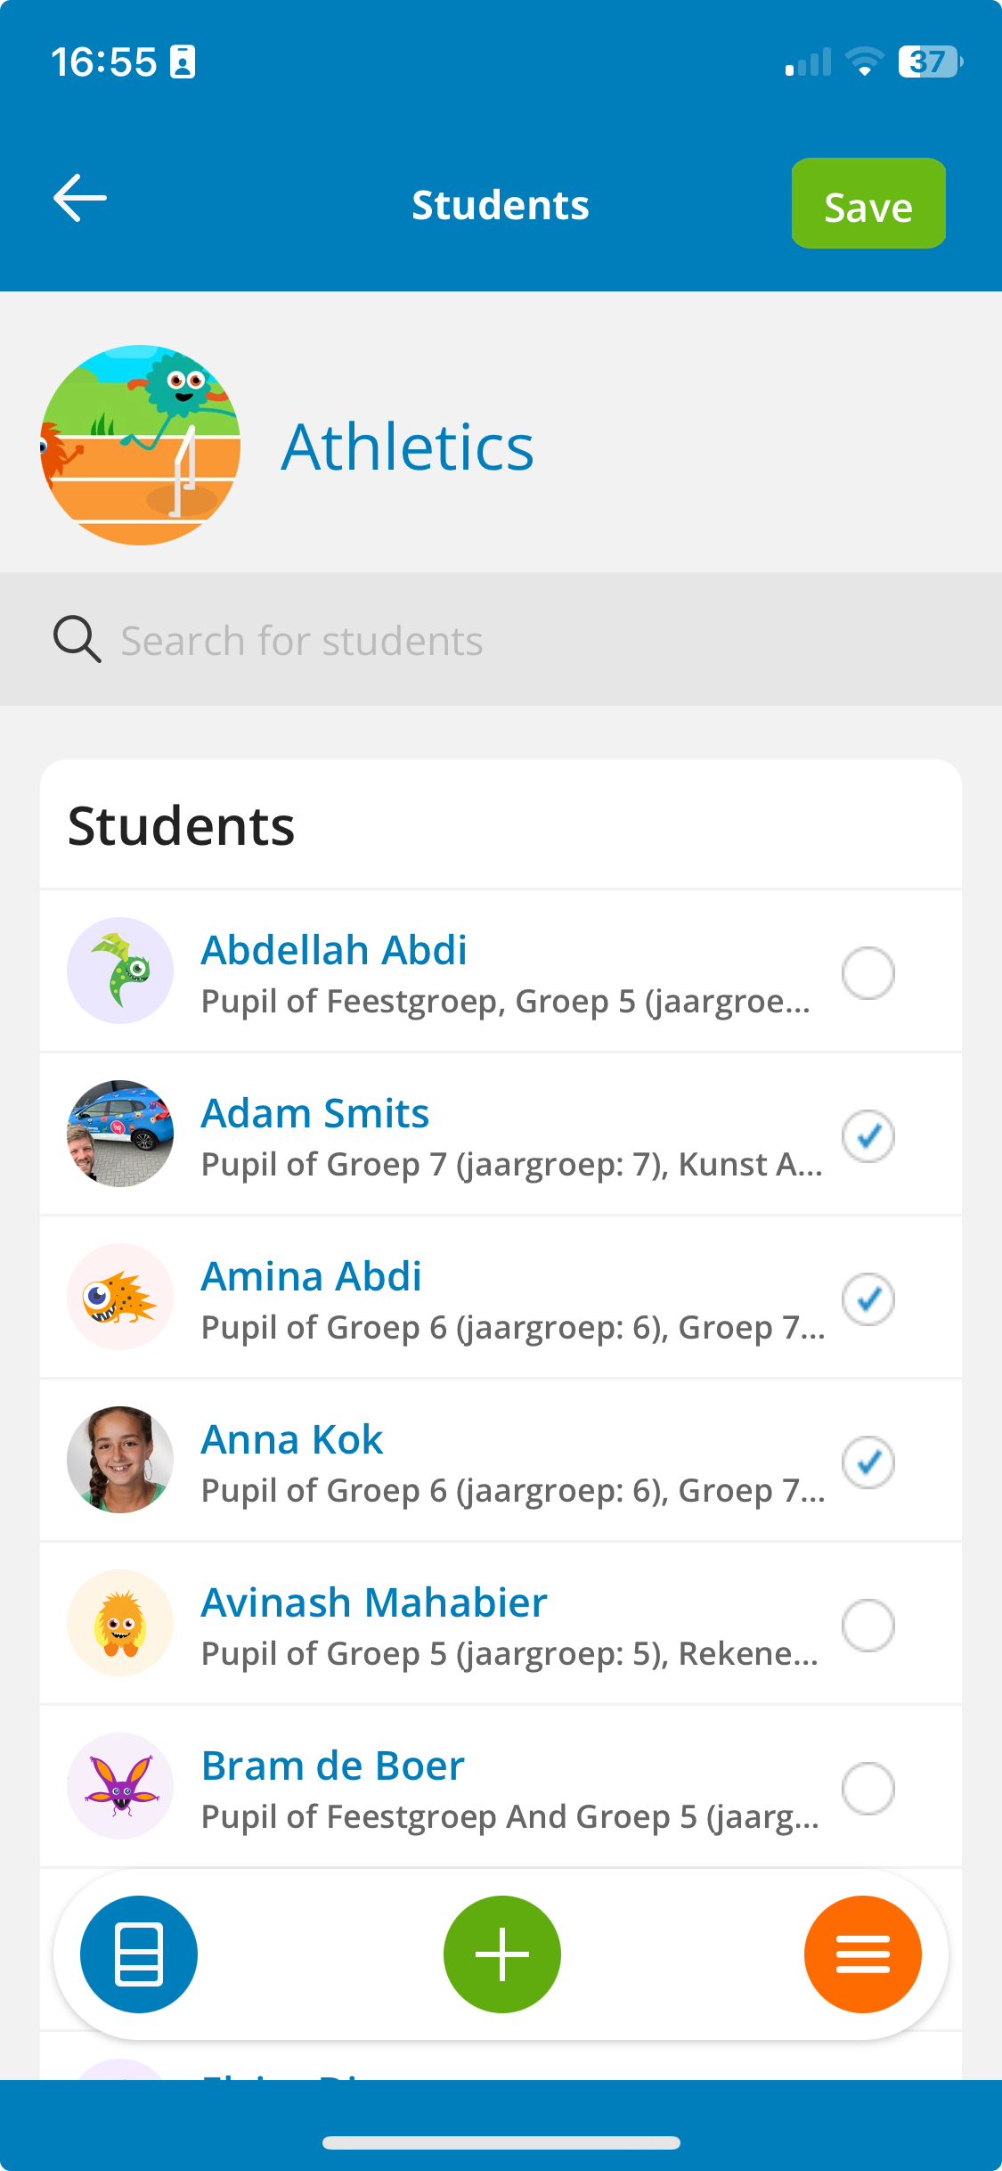Open Adam Smits student name link

(x=315, y=1113)
